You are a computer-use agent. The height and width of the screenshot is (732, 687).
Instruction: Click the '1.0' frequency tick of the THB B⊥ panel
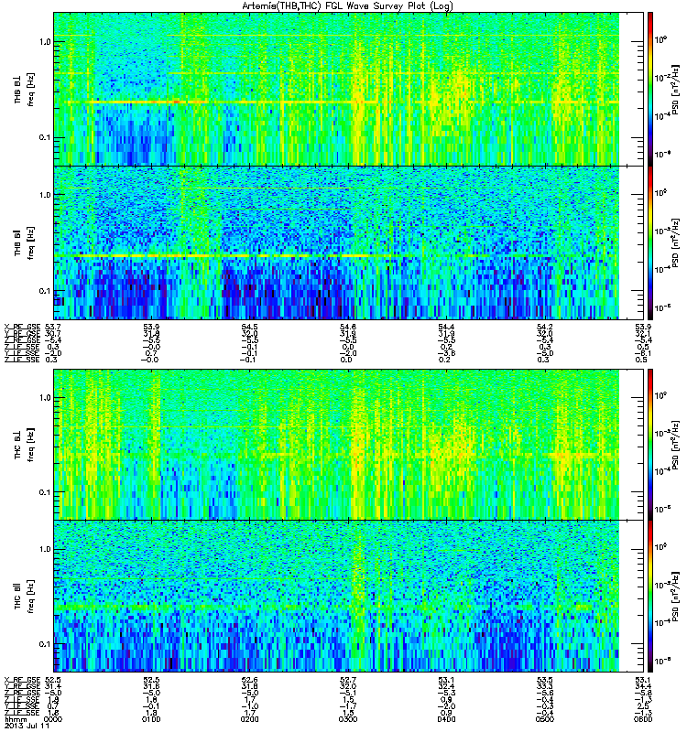pos(45,42)
